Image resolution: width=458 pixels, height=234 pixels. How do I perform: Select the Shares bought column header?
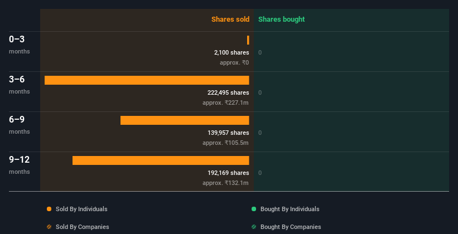coord(281,19)
